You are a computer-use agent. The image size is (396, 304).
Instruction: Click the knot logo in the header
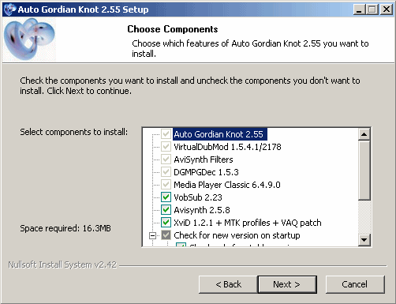(x=29, y=39)
